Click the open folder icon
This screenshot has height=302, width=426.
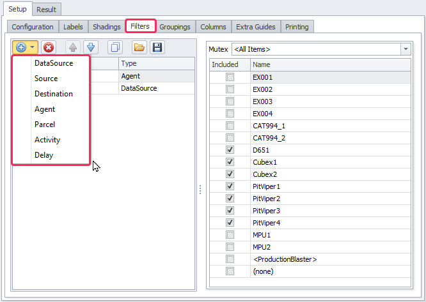[139, 48]
